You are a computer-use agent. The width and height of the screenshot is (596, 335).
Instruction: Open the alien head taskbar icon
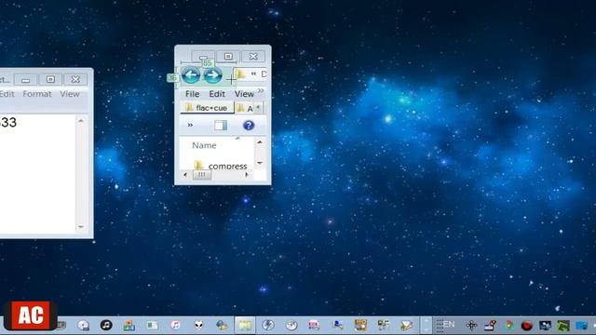[198, 325]
